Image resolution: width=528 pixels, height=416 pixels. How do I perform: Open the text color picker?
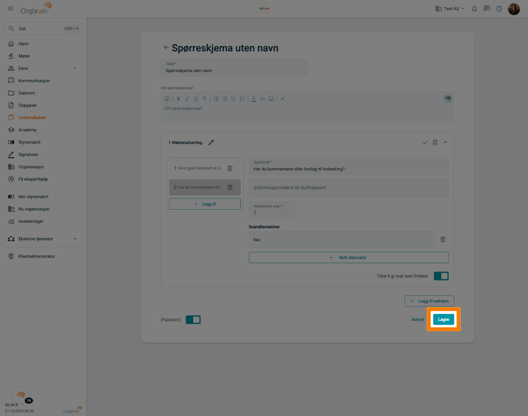coord(254,99)
